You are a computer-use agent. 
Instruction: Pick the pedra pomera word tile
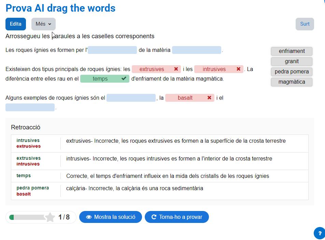[x=292, y=72]
